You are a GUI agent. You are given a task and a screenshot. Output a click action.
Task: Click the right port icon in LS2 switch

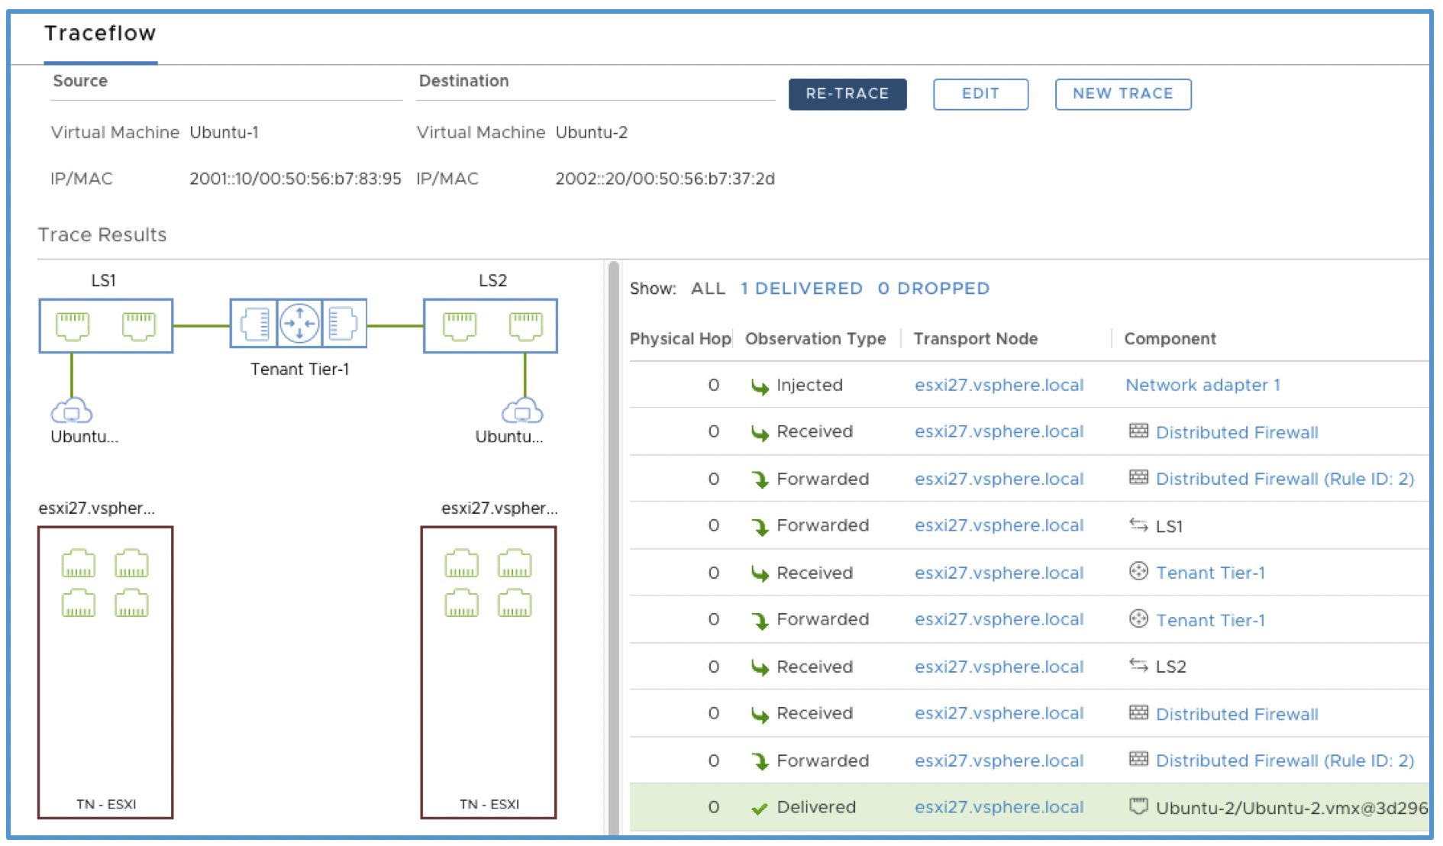(x=525, y=326)
